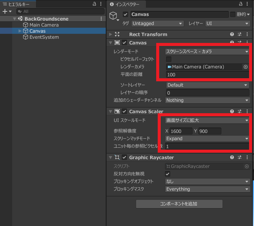
Task: Switch to the Inspector tab
Action: pos(126,4)
